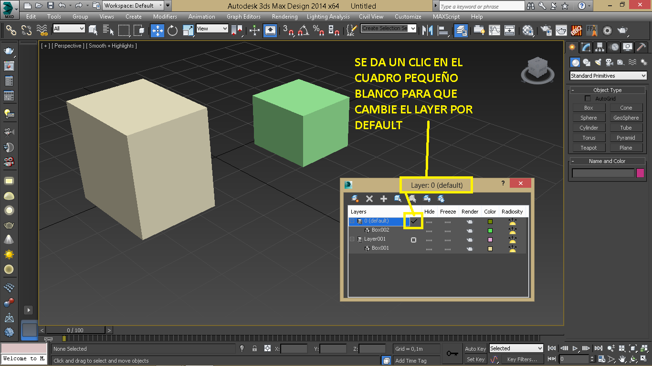Collapse the Layer001 tree node
This screenshot has width=652, height=366.
(352, 239)
